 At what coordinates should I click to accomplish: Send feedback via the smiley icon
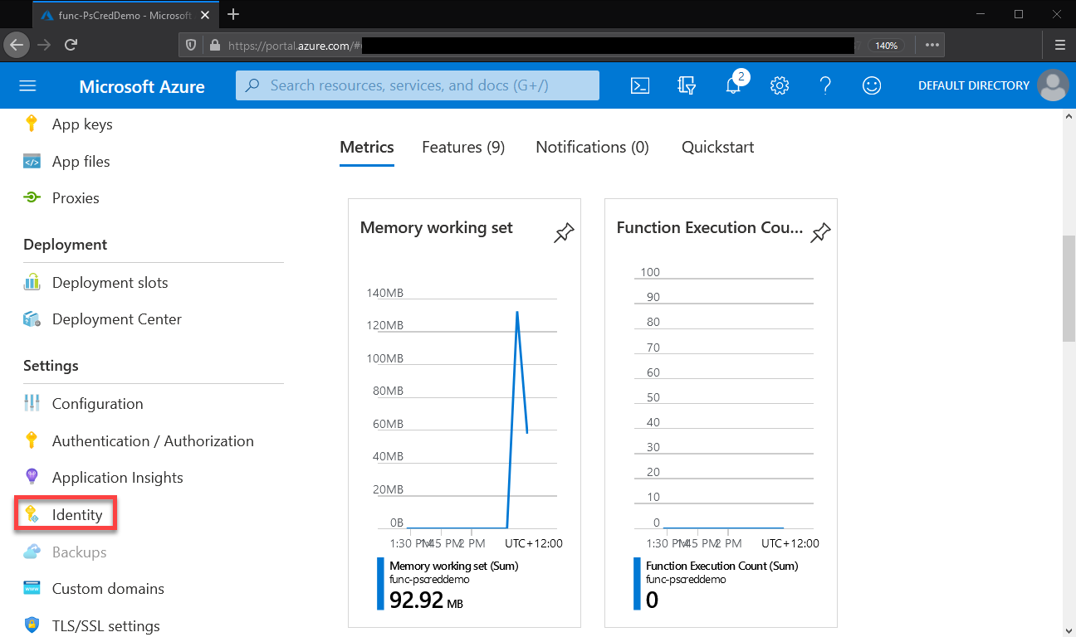coord(872,85)
